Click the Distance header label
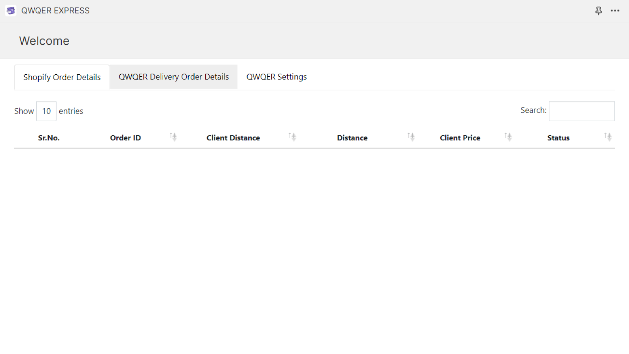 click(x=352, y=138)
